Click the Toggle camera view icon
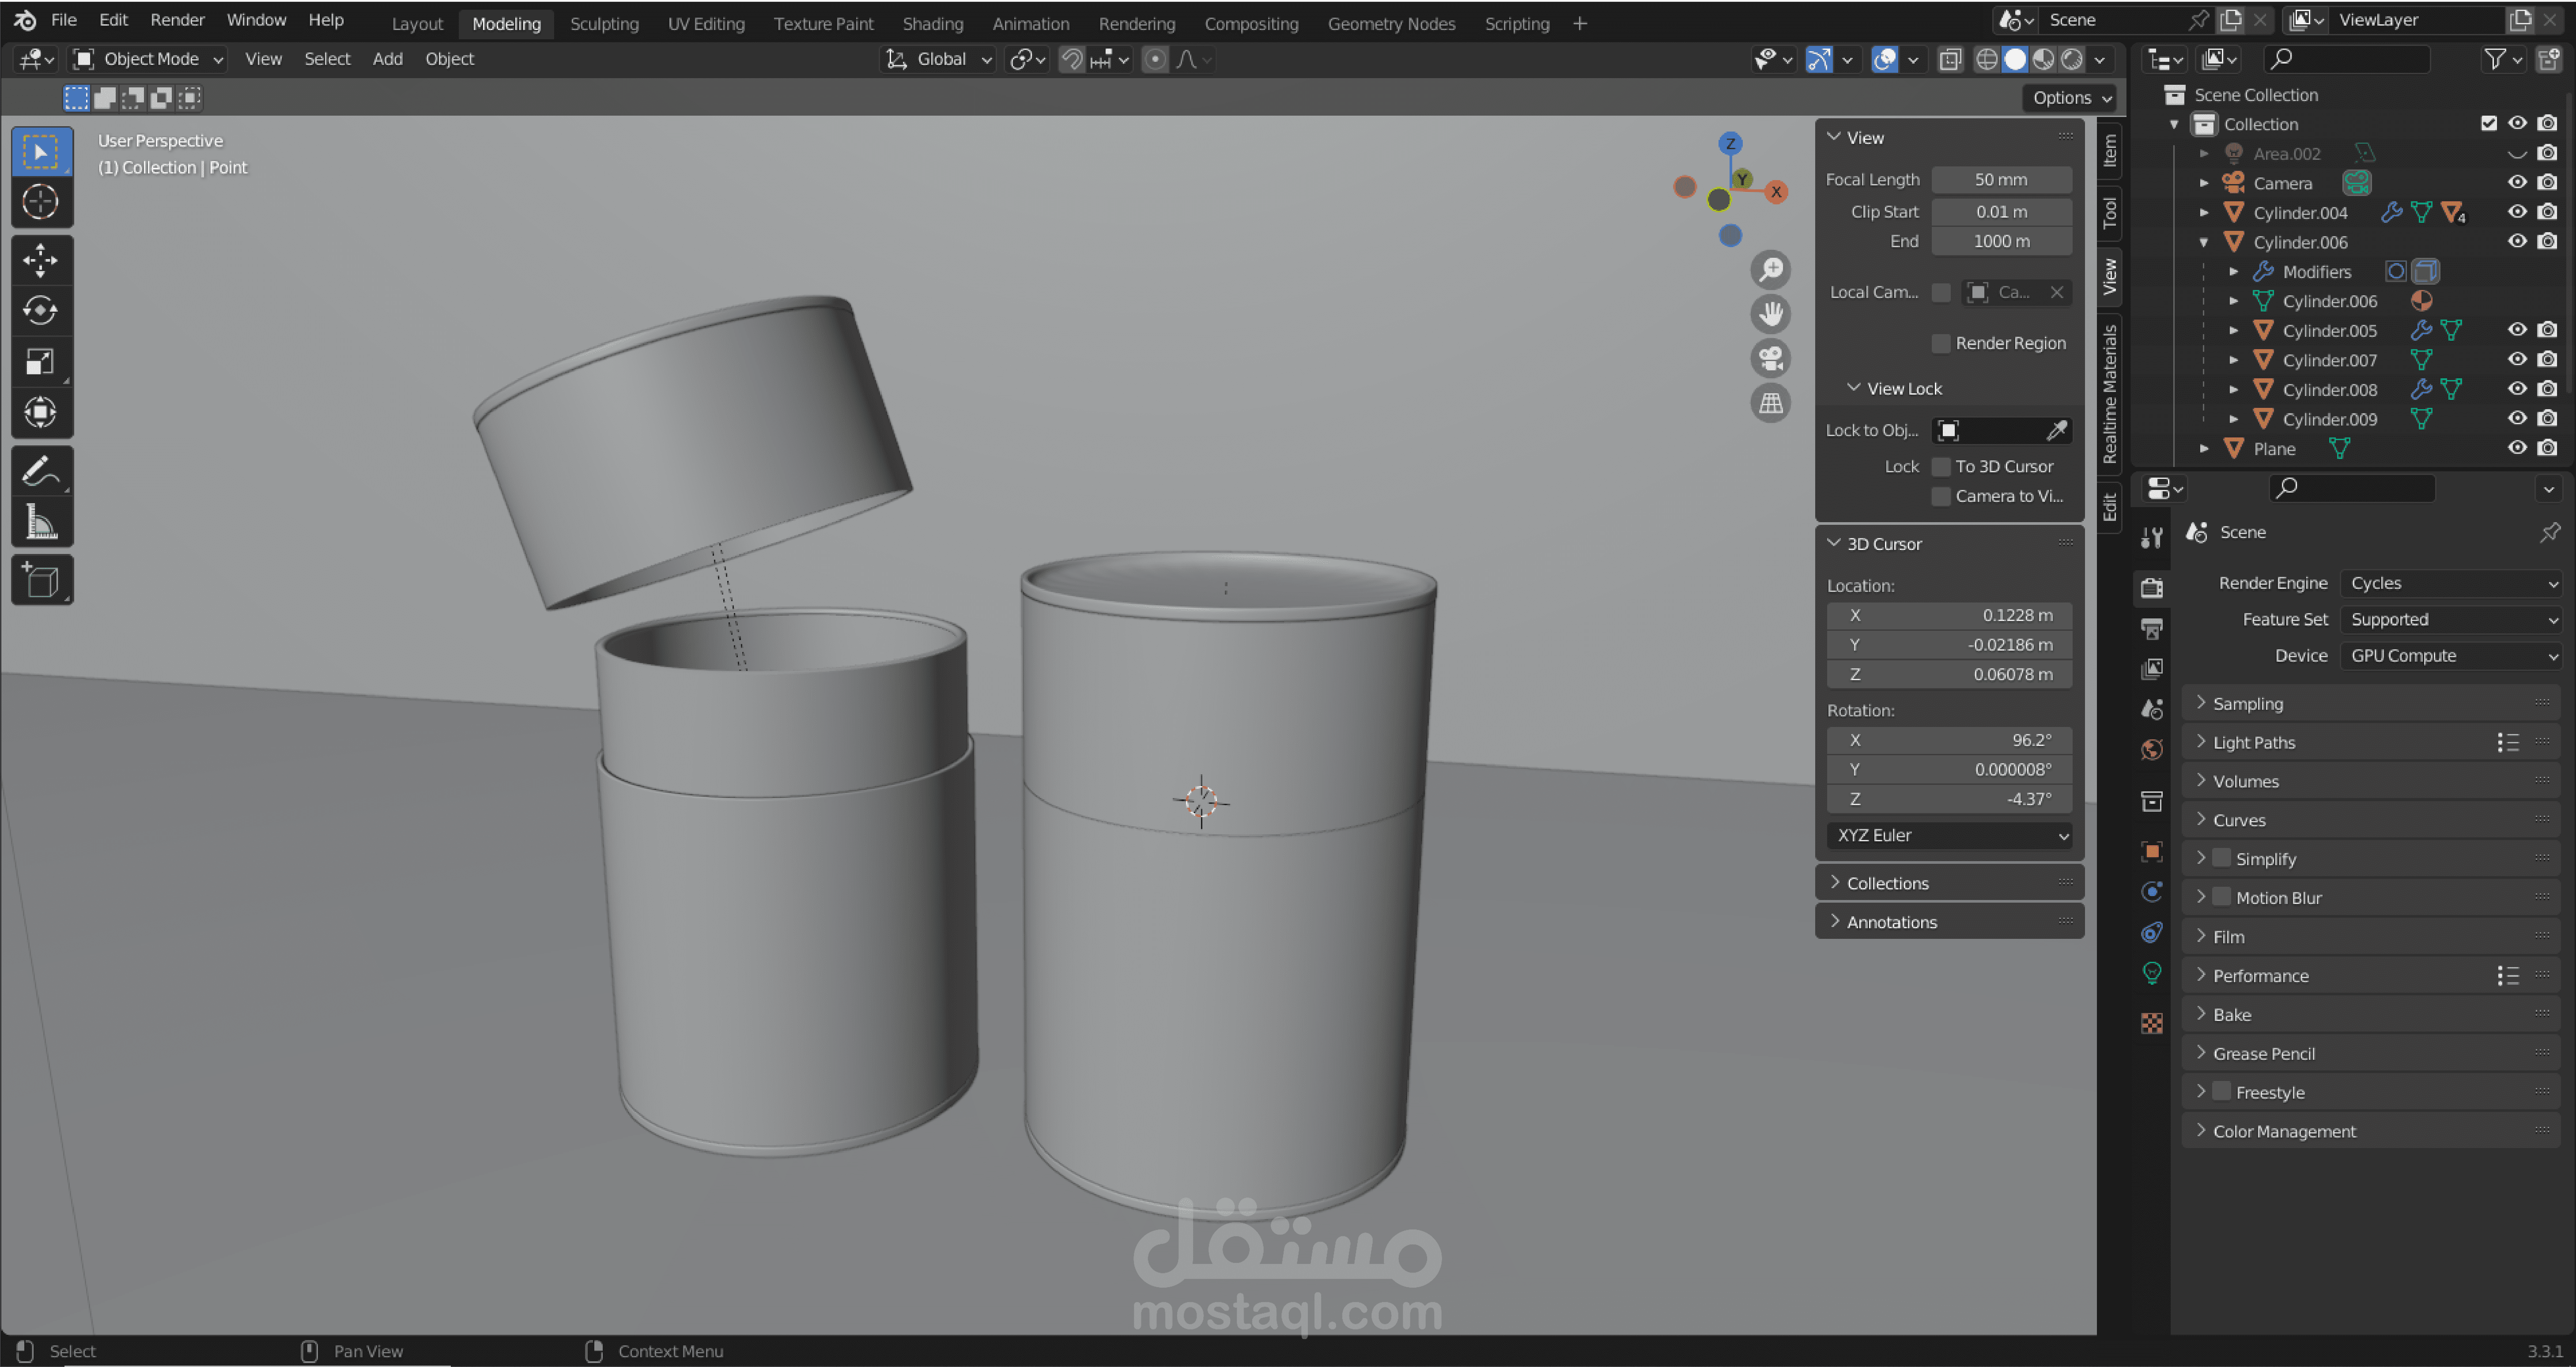Viewport: 2576px width, 1367px height. point(1771,359)
